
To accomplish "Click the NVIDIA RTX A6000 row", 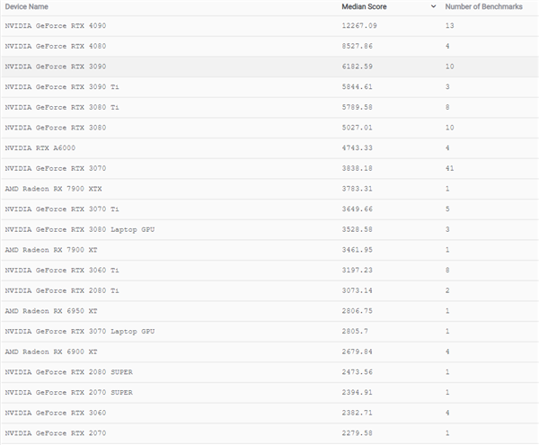I will [x=39, y=148].
